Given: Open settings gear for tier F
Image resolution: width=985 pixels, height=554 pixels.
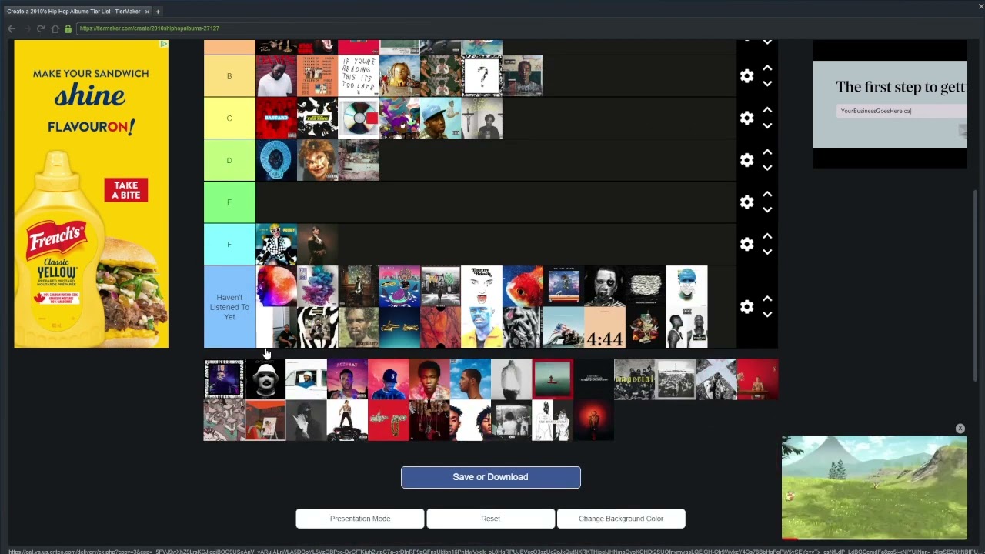Looking at the screenshot, I should pos(746,244).
